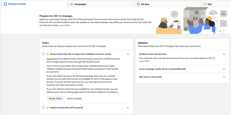This screenshot has width=231, height=115.
Task: Mark Review pixels task circle as done
Action: 43,54
